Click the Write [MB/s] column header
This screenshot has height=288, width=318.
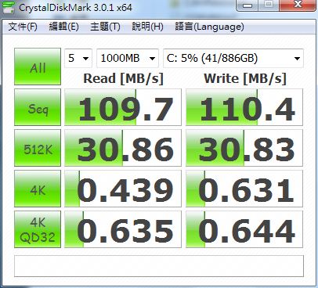pyautogui.click(x=245, y=78)
